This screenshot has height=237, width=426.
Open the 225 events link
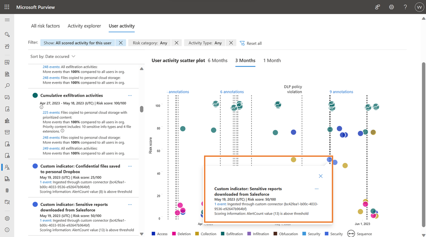point(51,113)
